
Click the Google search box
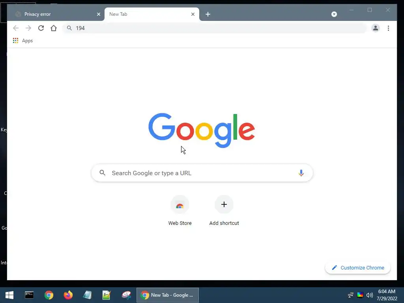pyautogui.click(x=202, y=173)
